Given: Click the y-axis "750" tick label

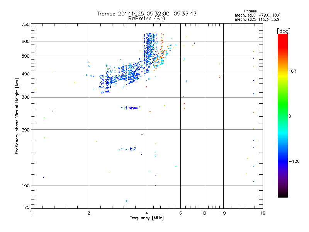Looking at the screenshot, I should click(25, 24).
